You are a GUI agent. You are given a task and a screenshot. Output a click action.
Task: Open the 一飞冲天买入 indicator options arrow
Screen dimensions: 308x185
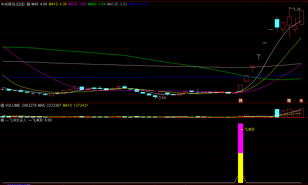click(2, 120)
